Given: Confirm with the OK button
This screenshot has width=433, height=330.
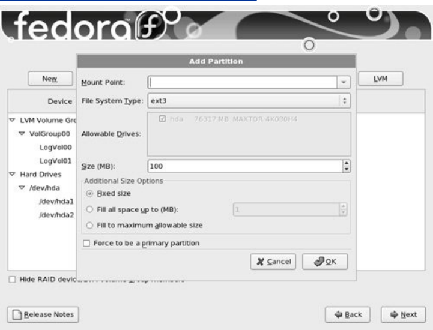Looking at the screenshot, I should pos(325,262).
